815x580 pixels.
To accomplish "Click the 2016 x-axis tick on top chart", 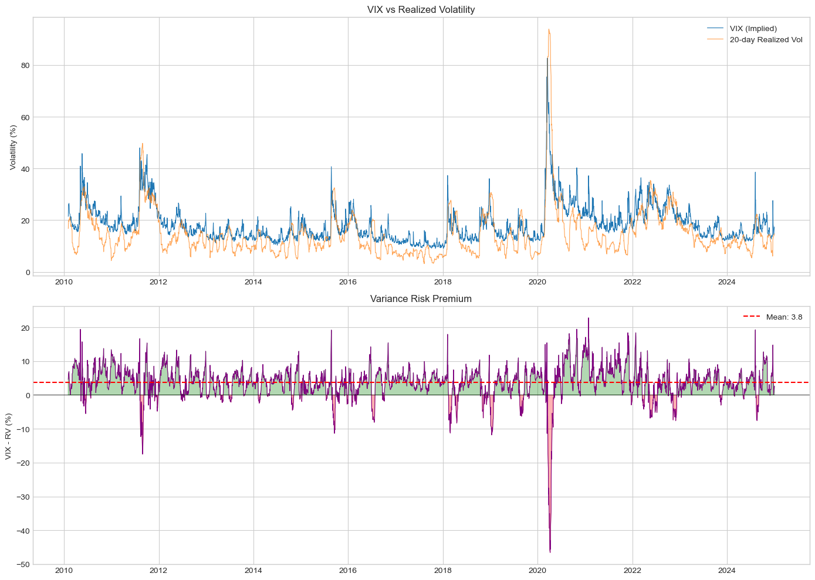I will pyautogui.click(x=348, y=282).
